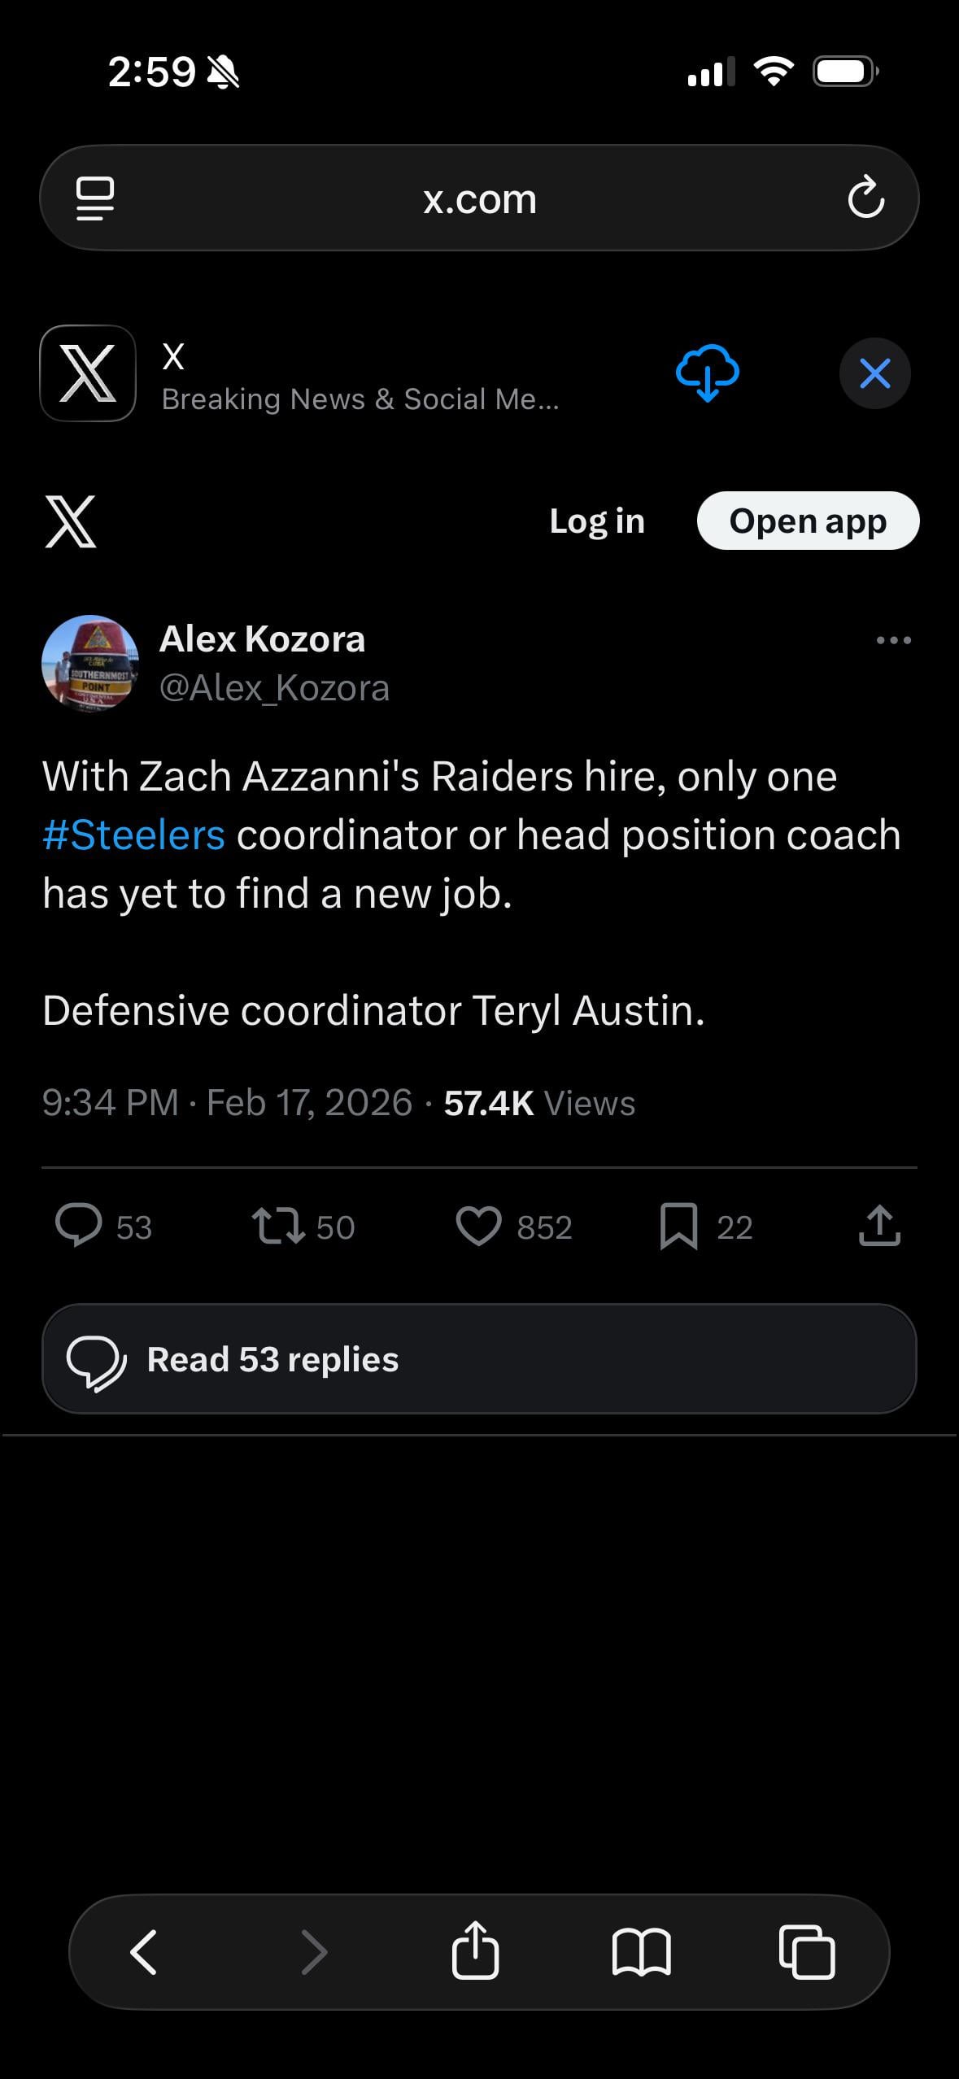
Task: Open Safari page settings menu icon
Action: (95, 198)
